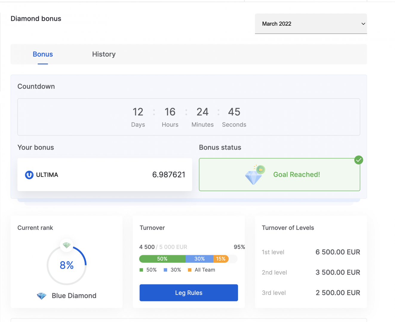Screen dimensions: 395x322
Task: Click the diamond with crown coin icon
Action: (x=255, y=175)
